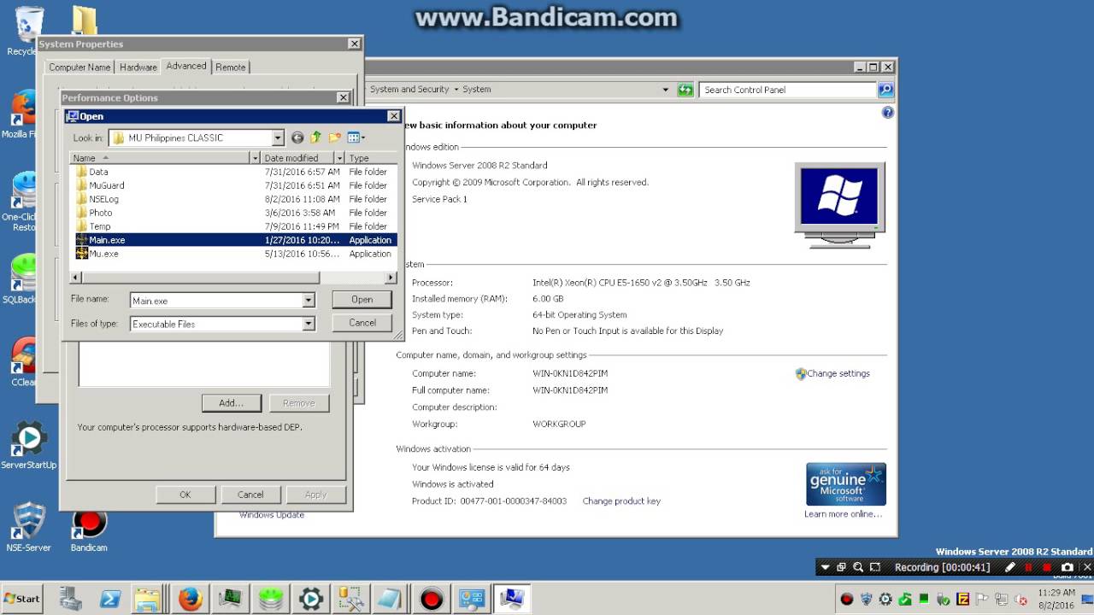The height and width of the screenshot is (615, 1094).
Task: Click the Control Panel search magnifier button
Action: (885, 90)
